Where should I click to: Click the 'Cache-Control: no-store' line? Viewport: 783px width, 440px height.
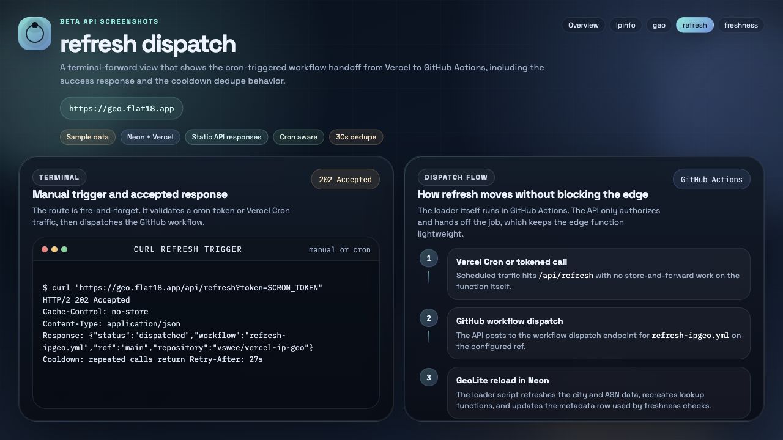point(95,312)
